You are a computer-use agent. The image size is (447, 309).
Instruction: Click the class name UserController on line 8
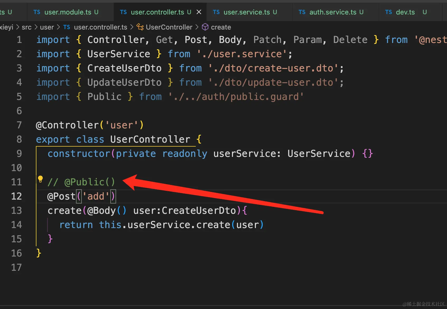(x=150, y=139)
